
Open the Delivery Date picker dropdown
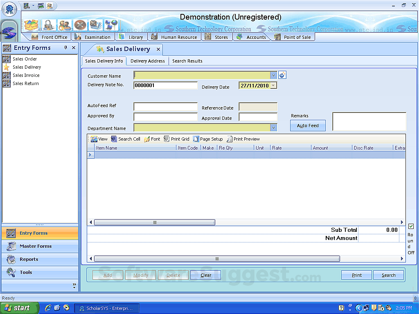273,86
